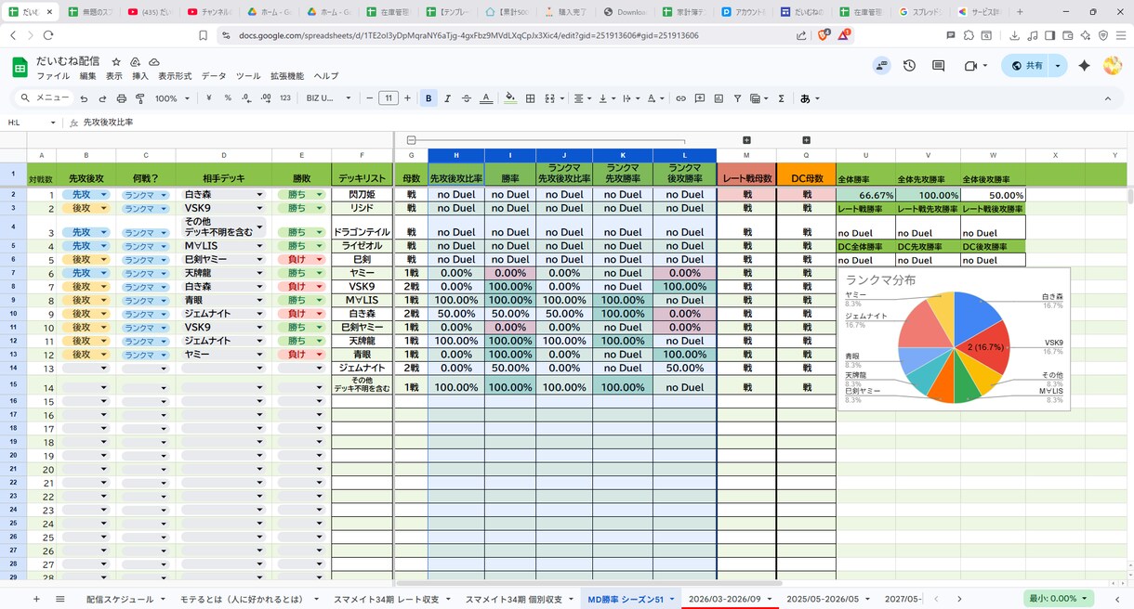
Task: Add a new sheet with the plus button
Action: [36, 599]
